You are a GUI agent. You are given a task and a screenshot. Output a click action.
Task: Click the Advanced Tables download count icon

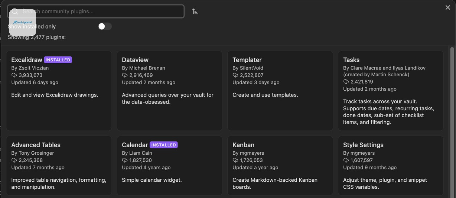click(14, 160)
